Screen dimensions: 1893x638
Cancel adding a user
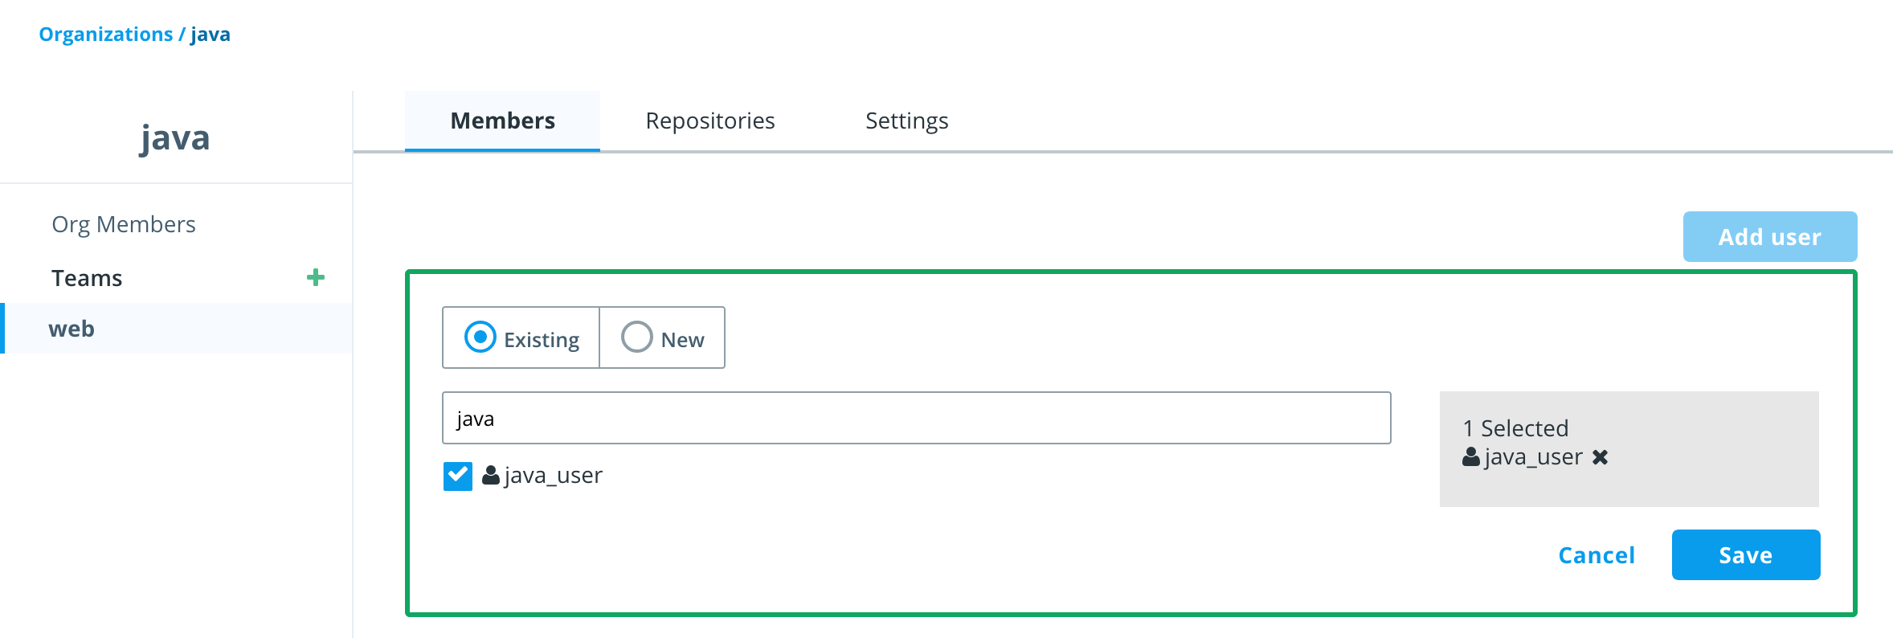tap(1597, 555)
